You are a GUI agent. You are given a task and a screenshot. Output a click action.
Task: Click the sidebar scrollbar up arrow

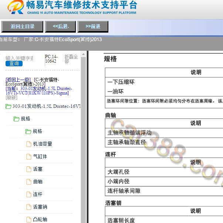(83, 54)
